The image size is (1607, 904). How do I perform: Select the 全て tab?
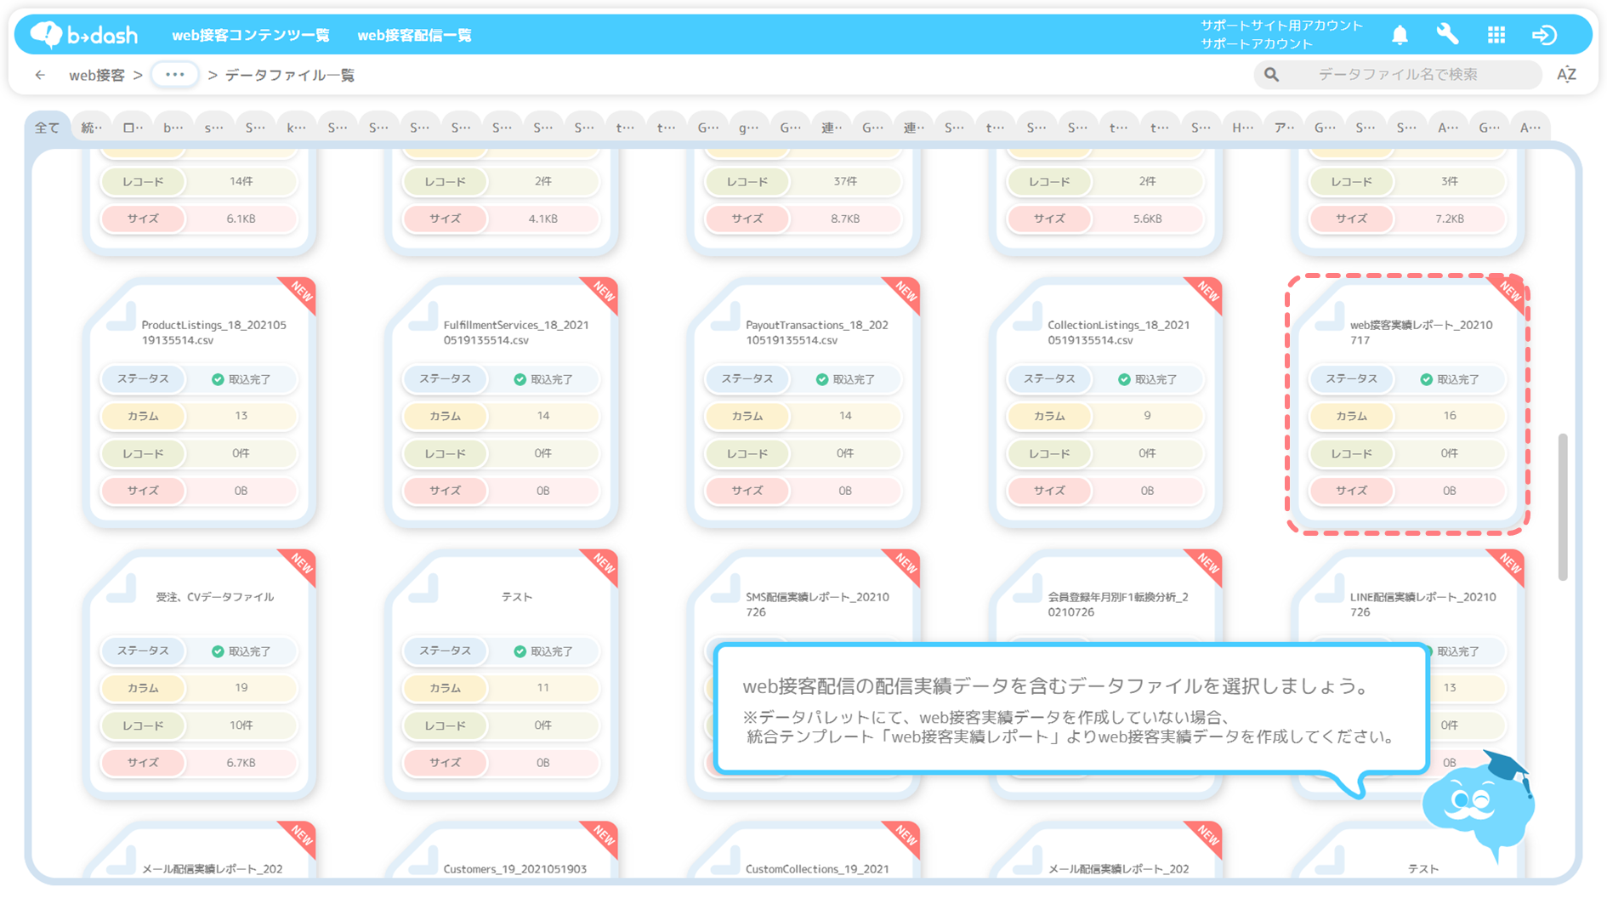47,128
